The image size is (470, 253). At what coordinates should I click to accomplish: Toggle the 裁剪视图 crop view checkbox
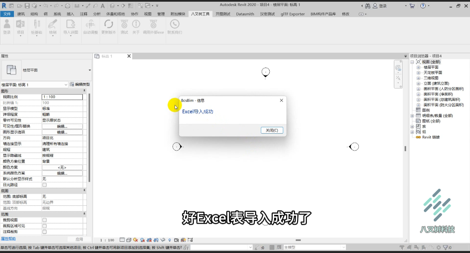point(44,220)
